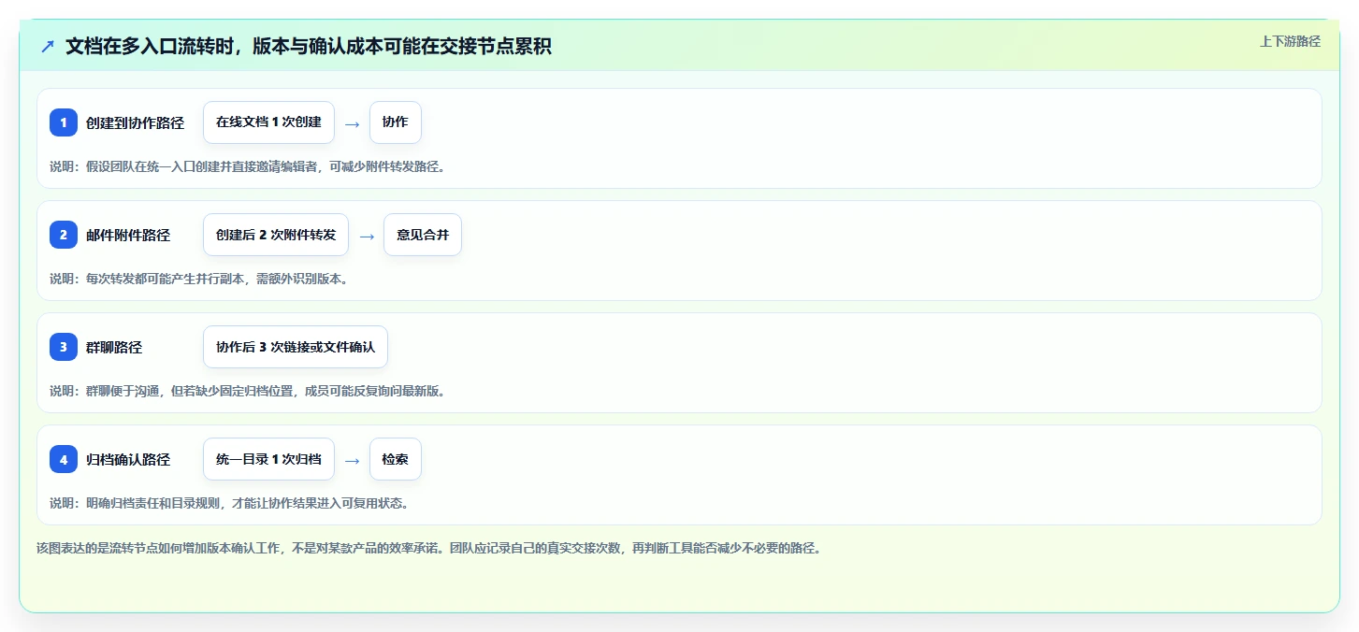Click the heading 文档在多入口流转时
This screenshot has width=1359, height=632.
pos(309,46)
